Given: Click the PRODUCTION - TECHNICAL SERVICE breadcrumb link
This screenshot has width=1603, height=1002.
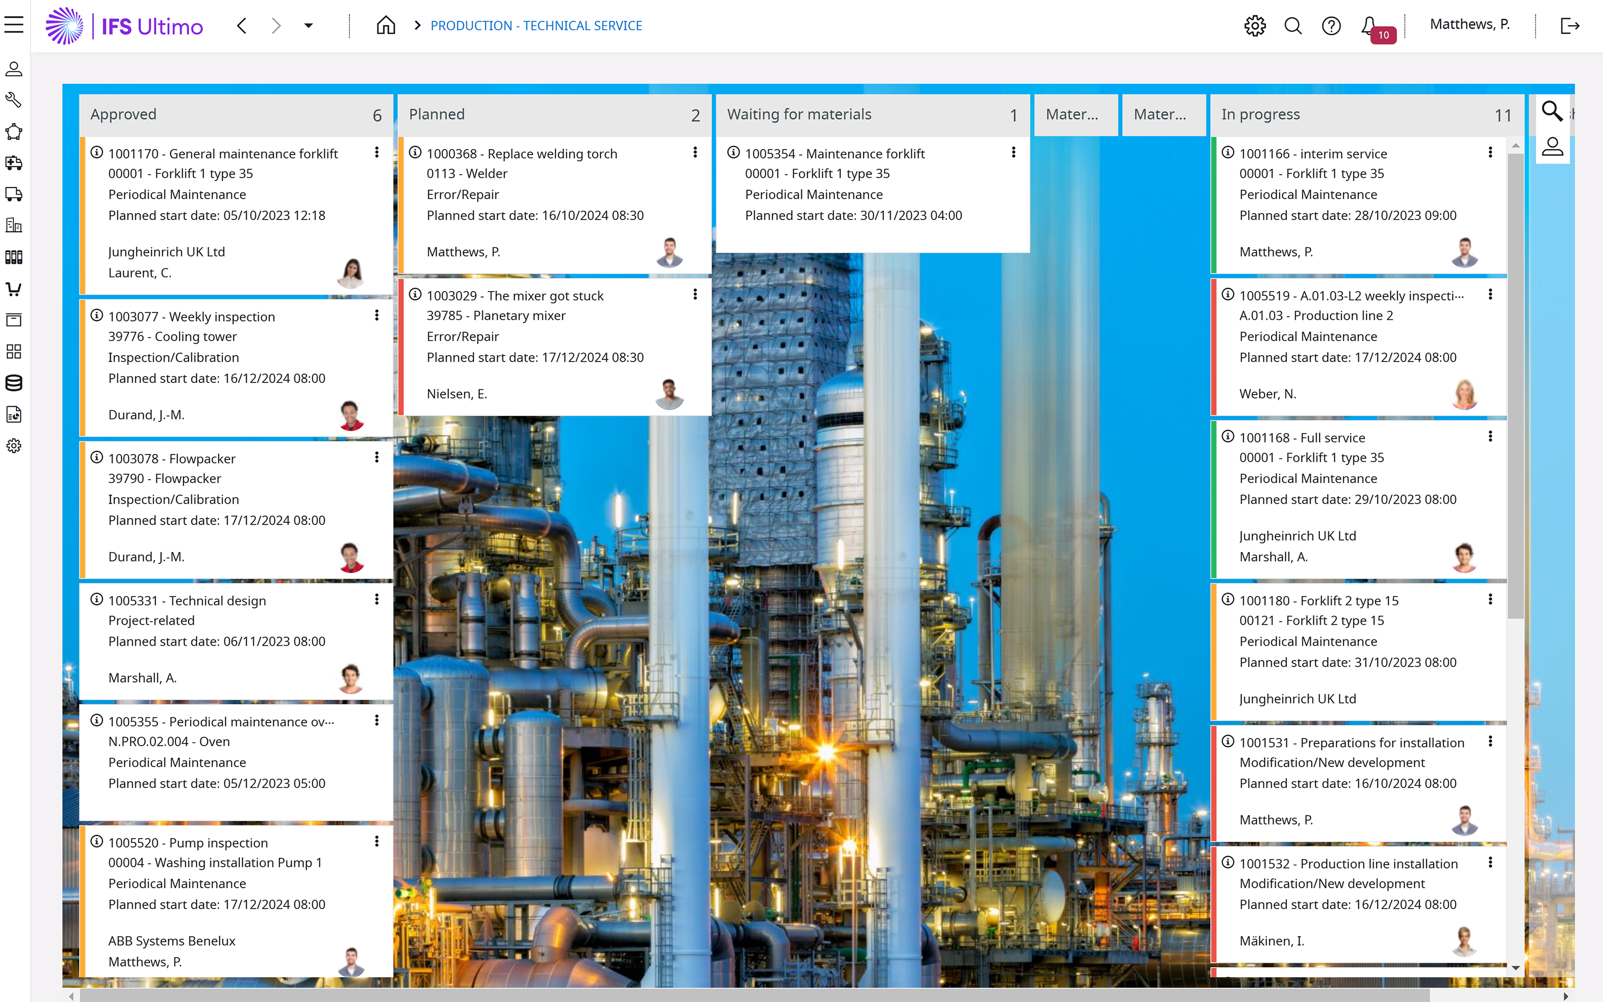Looking at the screenshot, I should coord(535,25).
